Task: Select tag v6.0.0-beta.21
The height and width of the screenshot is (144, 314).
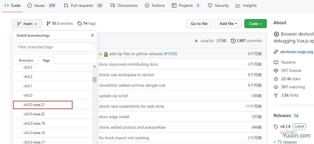Action: [x=52, y=105]
